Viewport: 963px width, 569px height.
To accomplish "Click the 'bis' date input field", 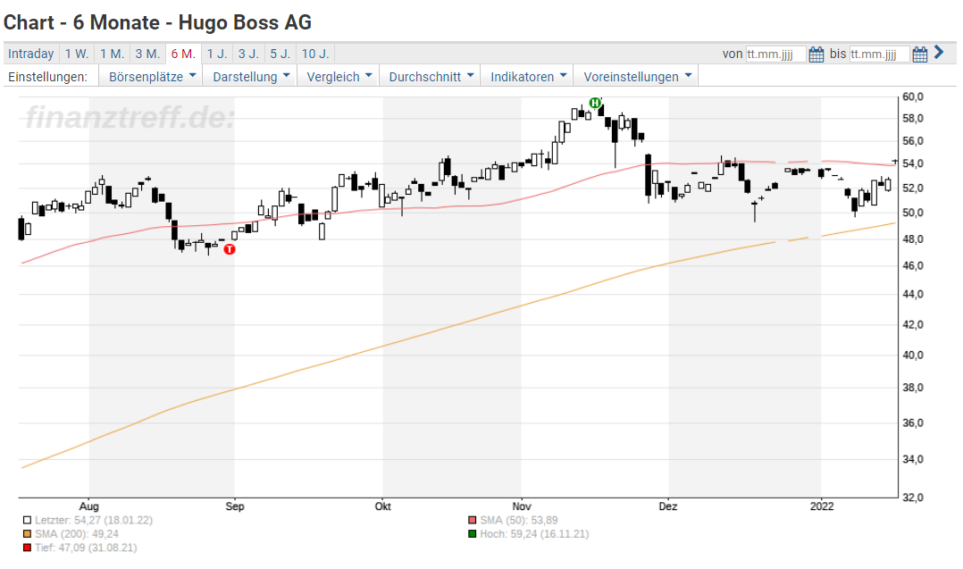I will click(x=879, y=54).
